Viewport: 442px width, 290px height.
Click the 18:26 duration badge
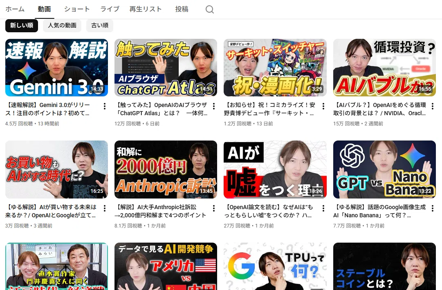coord(315,191)
